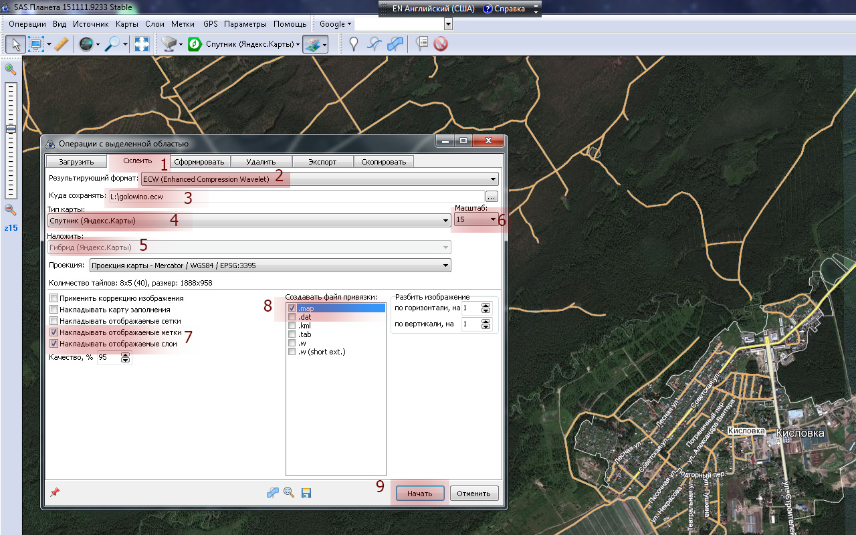The image size is (856, 535).
Task: Add a new placemark with pin icon
Action: (354, 44)
